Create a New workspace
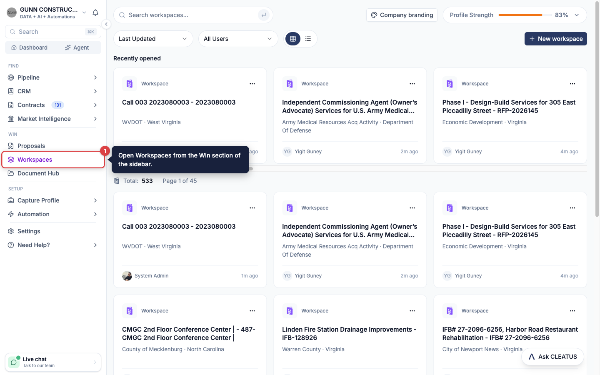600x375 pixels. pos(556,39)
